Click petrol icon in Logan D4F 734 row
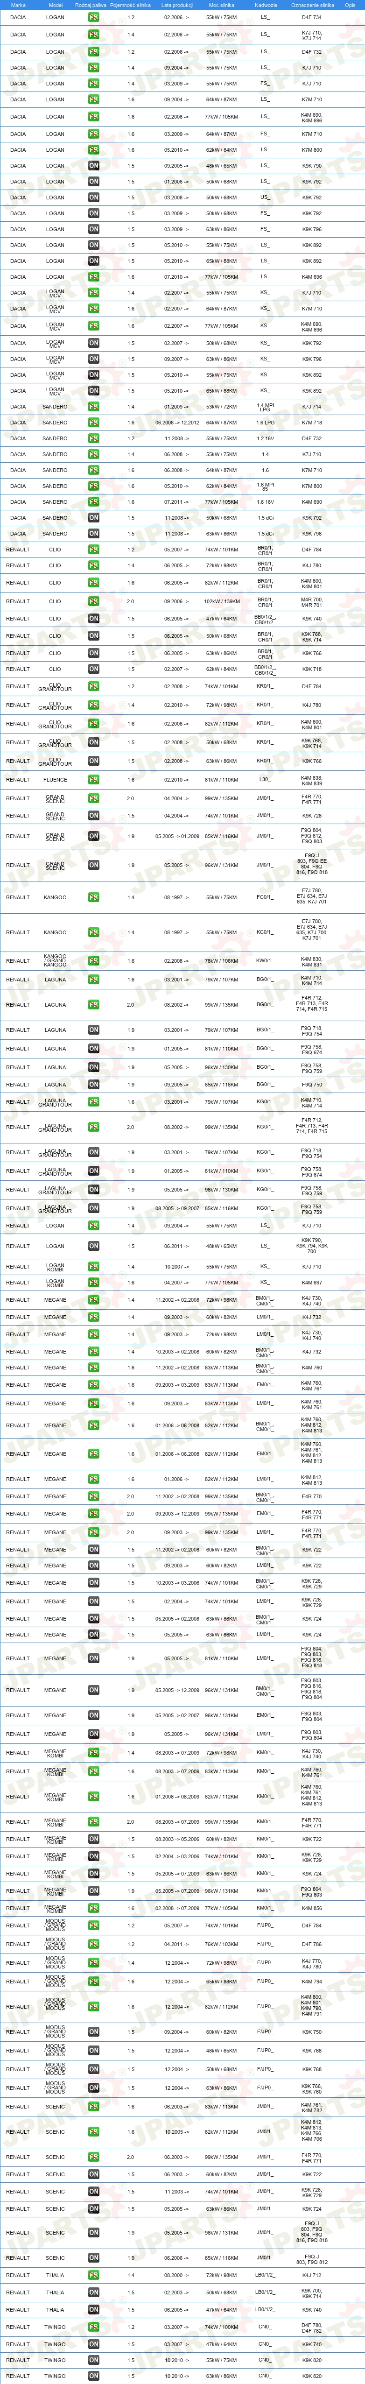The width and height of the screenshot is (365, 2384). (x=93, y=18)
